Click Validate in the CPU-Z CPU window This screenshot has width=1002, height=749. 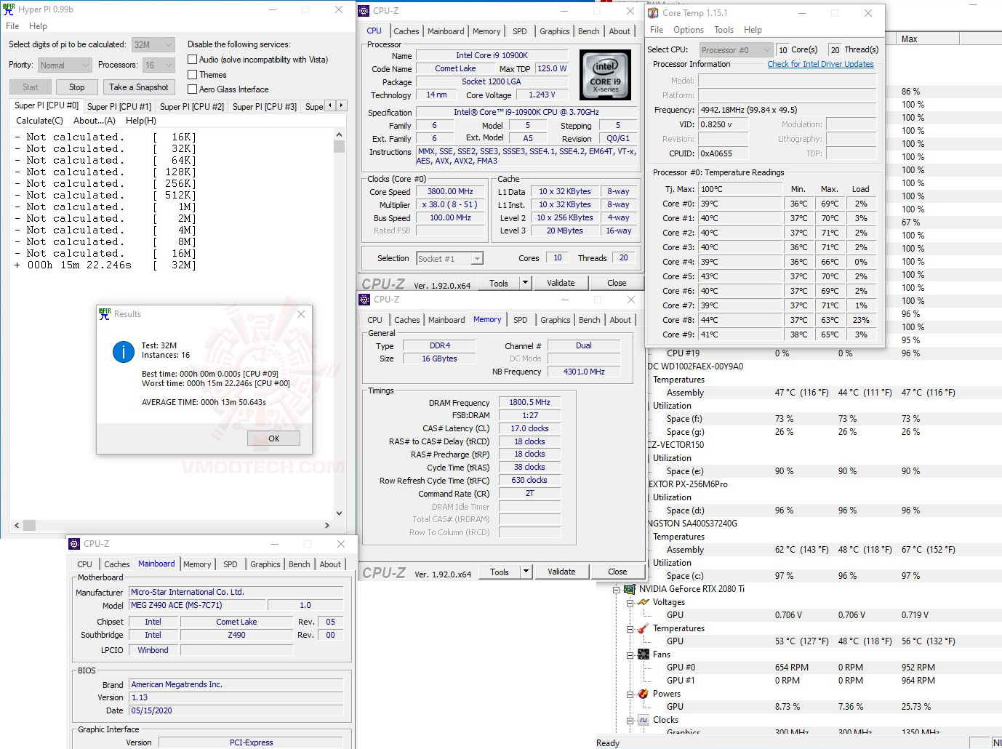tap(561, 283)
